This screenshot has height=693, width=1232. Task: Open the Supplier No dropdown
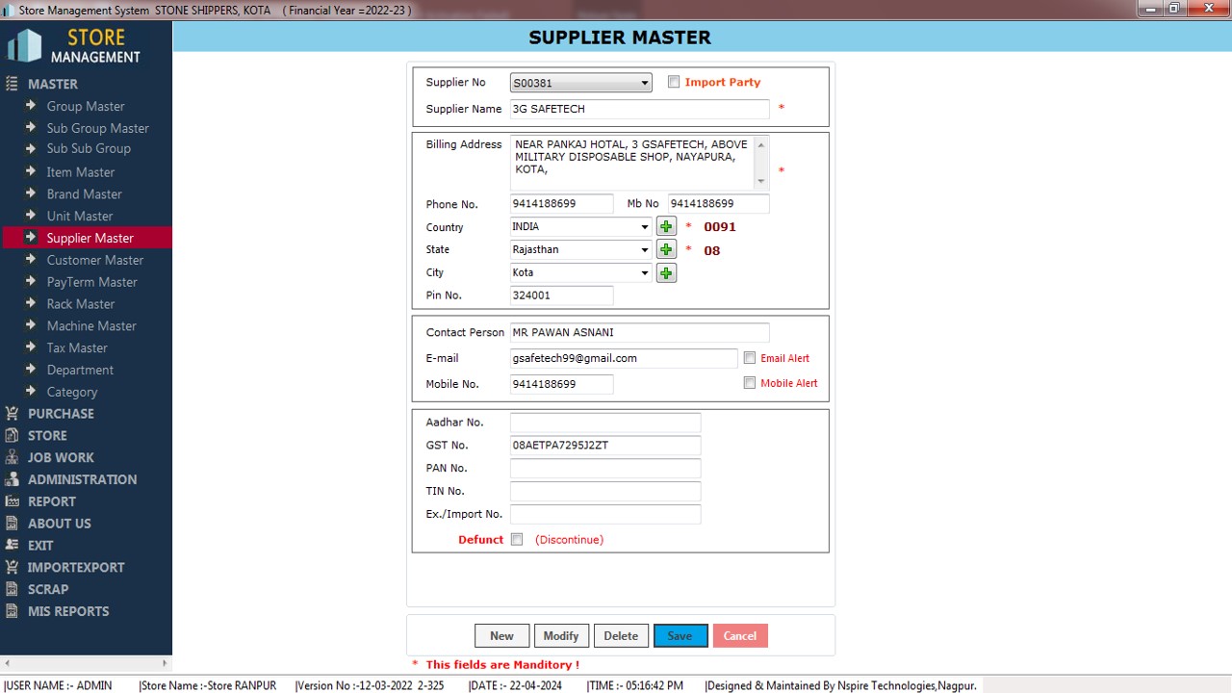pos(644,84)
